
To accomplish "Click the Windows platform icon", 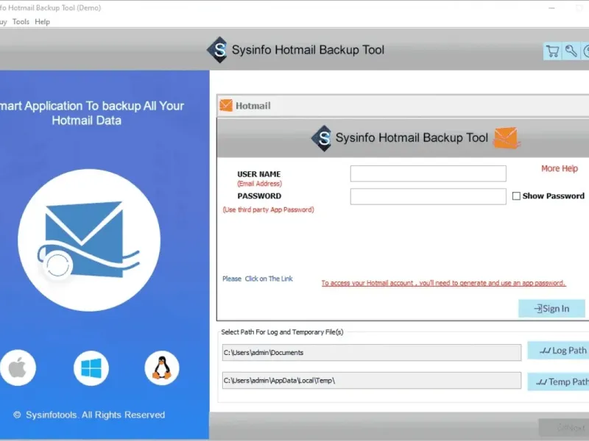I will (x=91, y=368).
